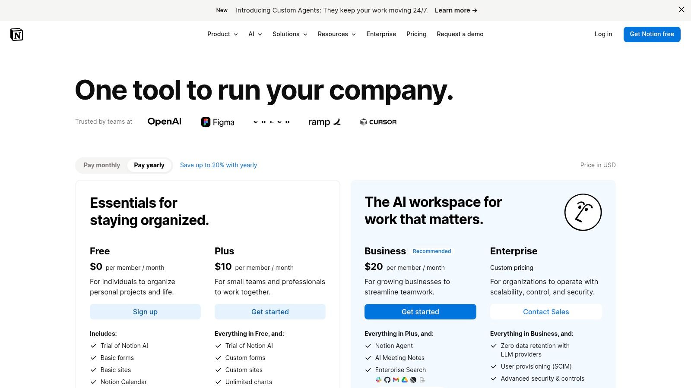
Task: Expand the AI navigation menu
Action: [255, 34]
